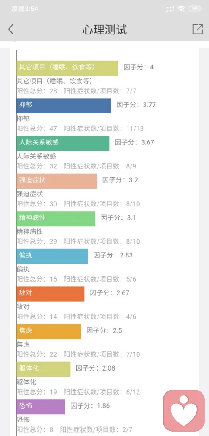
Task: Tap the battery indicator icon
Action: tap(195, 9)
